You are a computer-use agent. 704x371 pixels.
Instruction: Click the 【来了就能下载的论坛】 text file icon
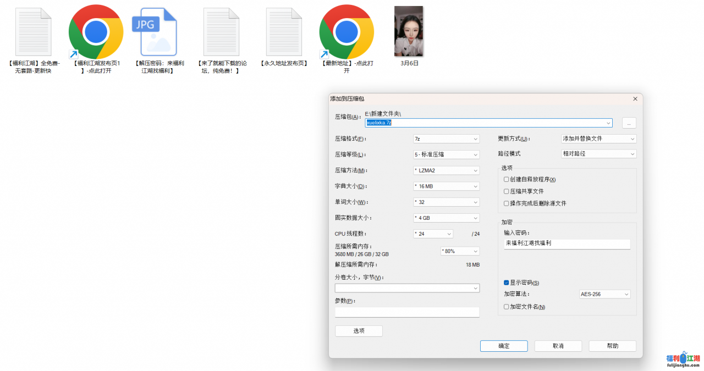(221, 32)
